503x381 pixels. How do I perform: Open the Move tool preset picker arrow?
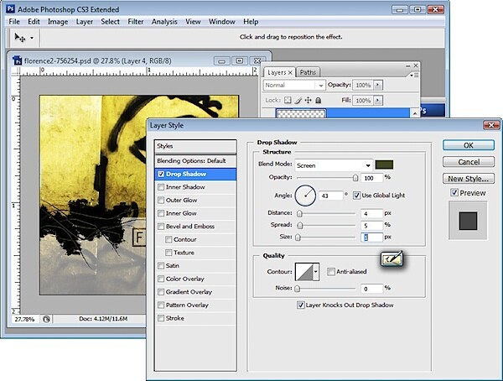32,38
